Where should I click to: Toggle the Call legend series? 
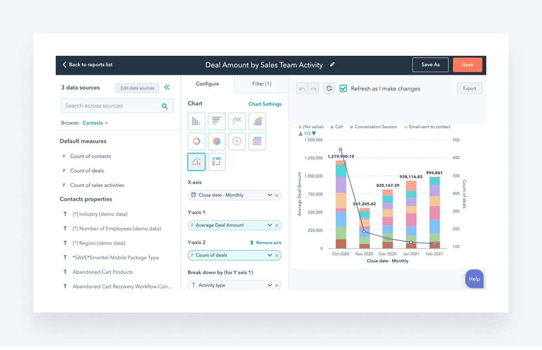(x=337, y=127)
